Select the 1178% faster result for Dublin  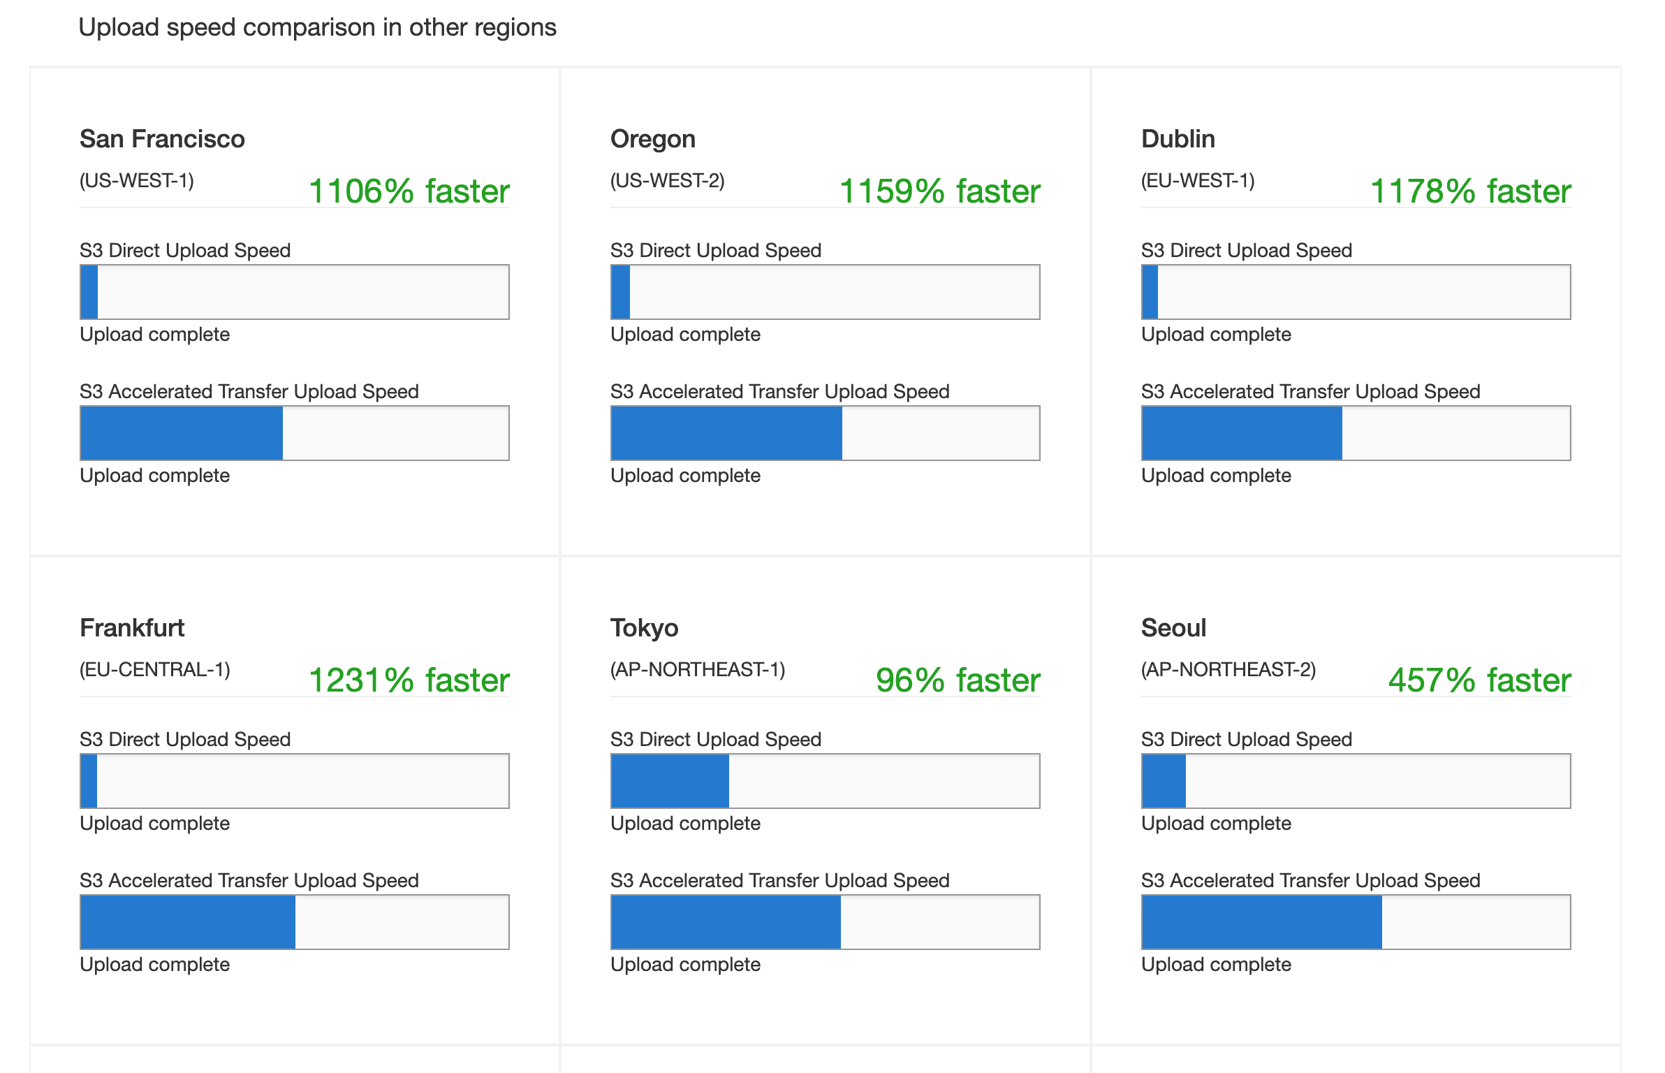(1469, 190)
